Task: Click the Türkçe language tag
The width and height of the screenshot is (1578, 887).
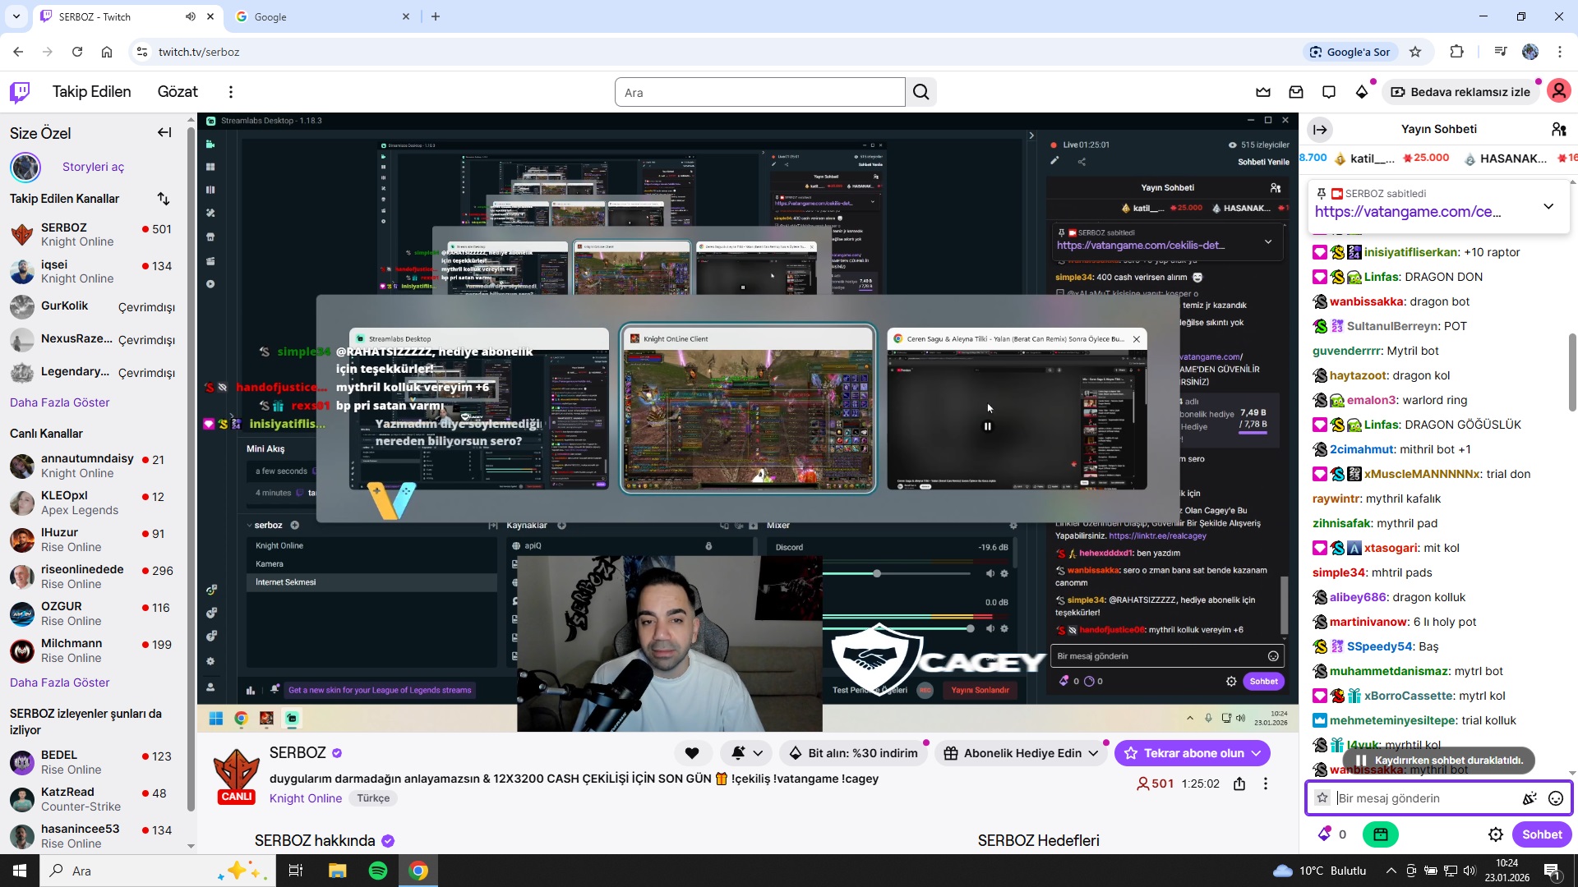Action: [x=373, y=798]
